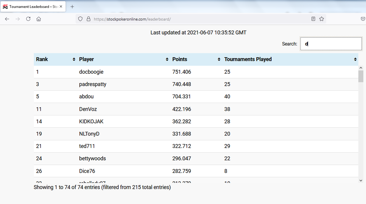Click tournaments played value 22
This screenshot has height=204, width=366.
[227, 159]
